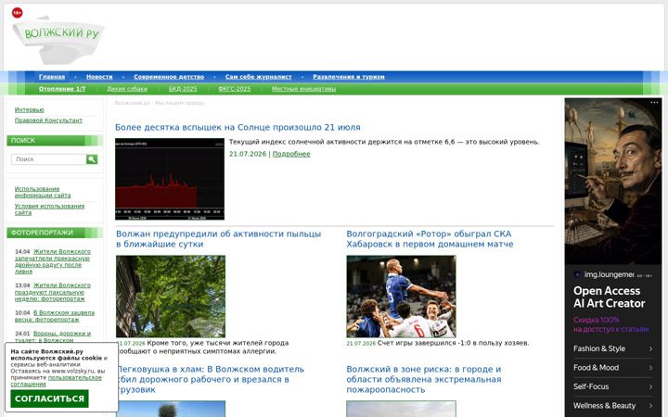Viewport: 668px width, 417px height.
Task: Go to Развлечения и туризм section
Action: point(349,77)
